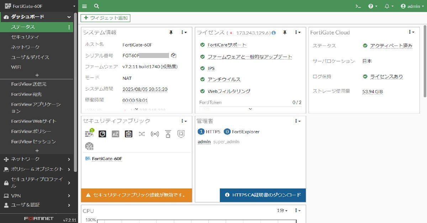The width and height of the screenshot is (427, 223).
Task: Click ファームウェアと一般的なアップデート link
Action: point(250,57)
